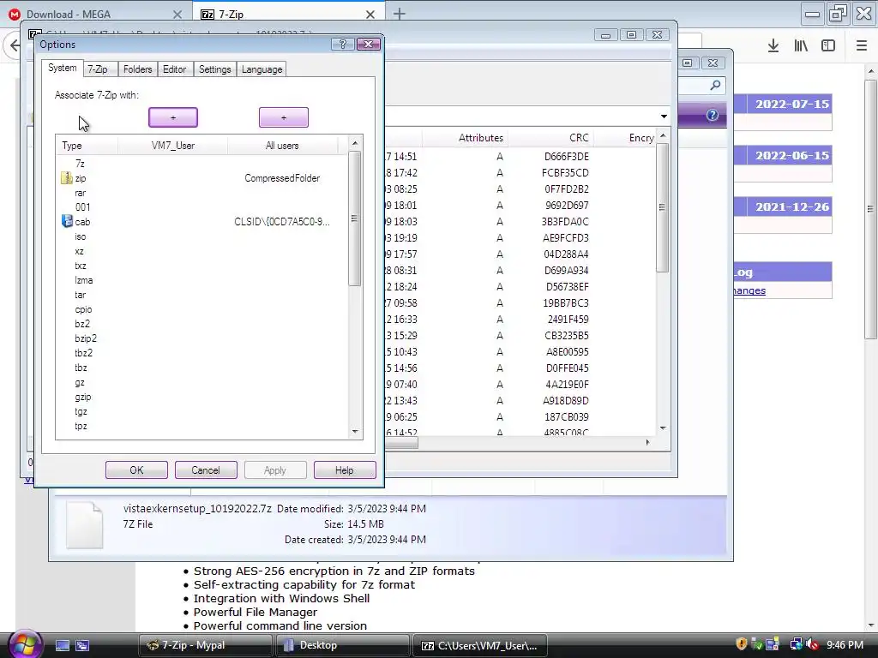Select the gzip file type row

201,397
